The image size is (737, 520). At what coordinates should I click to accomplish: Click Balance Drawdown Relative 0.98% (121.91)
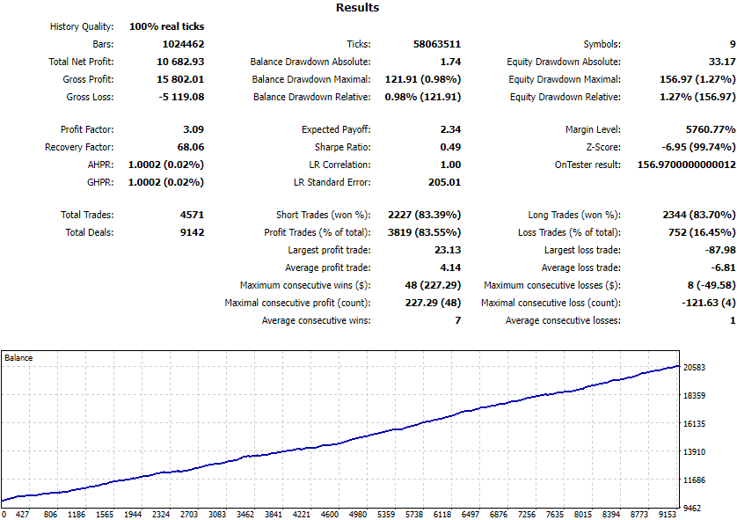point(423,97)
